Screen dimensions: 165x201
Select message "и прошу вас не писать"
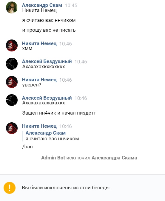pyautogui.click(x=49, y=30)
